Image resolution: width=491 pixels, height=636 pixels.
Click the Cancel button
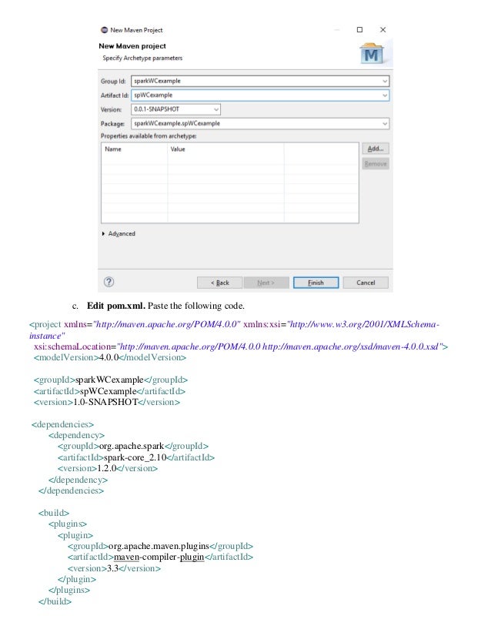[366, 283]
